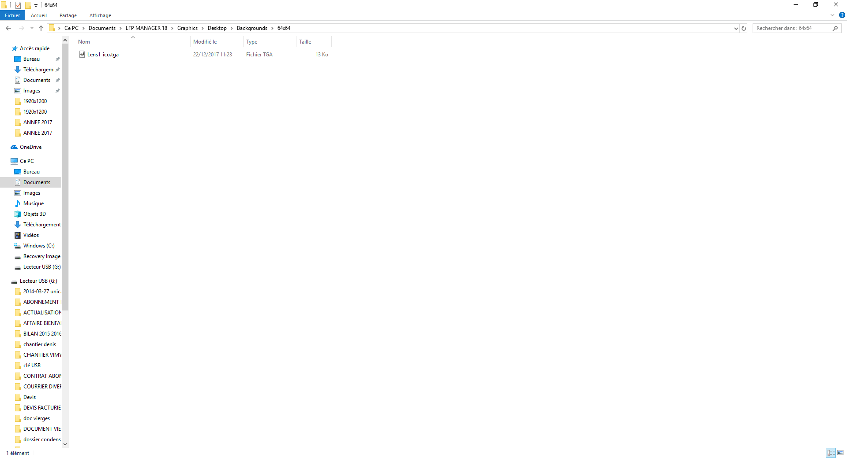
Task: Click Backgrounds in the breadcrumb path
Action: pos(252,28)
